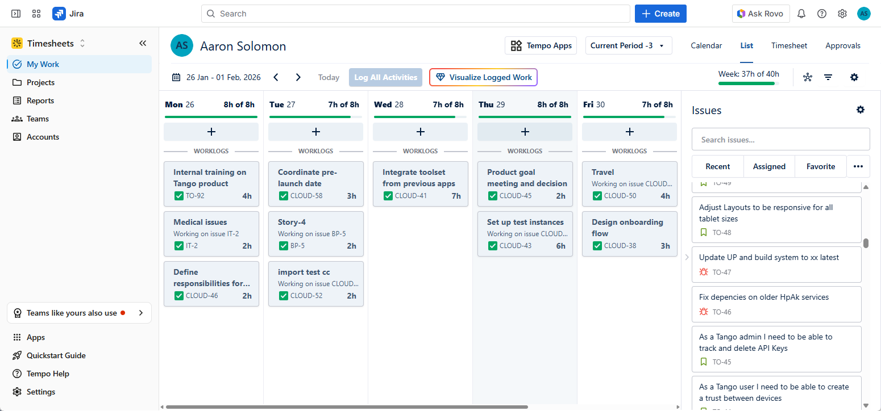Select the Assigned tab in Issues panel

pos(769,166)
